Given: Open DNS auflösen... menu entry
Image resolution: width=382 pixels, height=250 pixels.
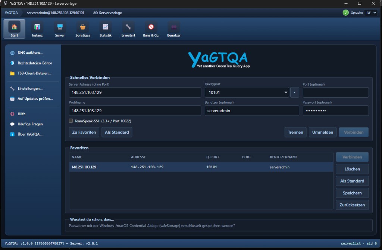Looking at the screenshot, I should pos(33,53).
